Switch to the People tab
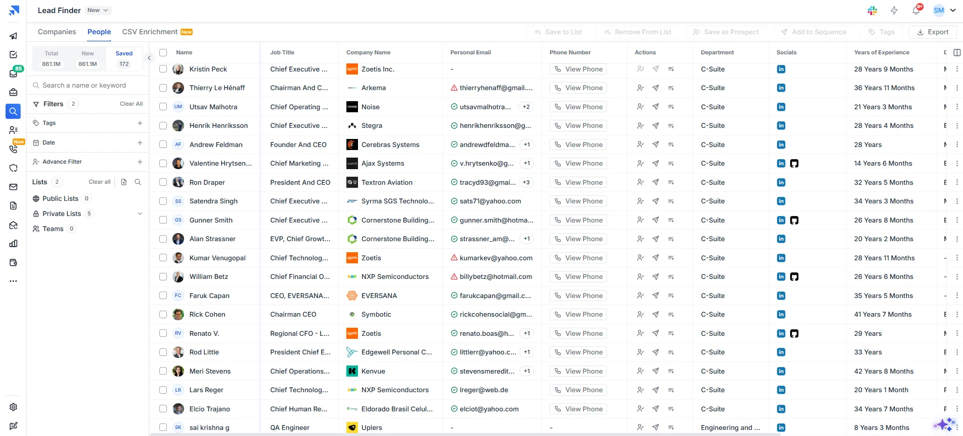963x436 pixels. tap(99, 32)
